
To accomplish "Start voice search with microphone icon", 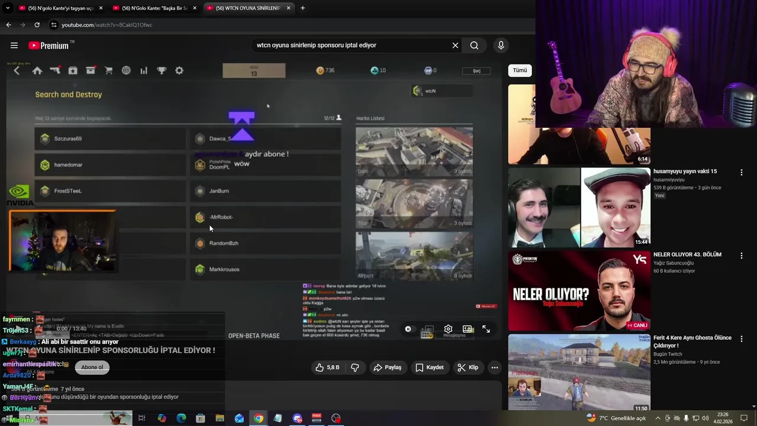I will click(501, 46).
